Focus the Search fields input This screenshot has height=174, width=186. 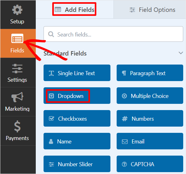click(x=114, y=34)
